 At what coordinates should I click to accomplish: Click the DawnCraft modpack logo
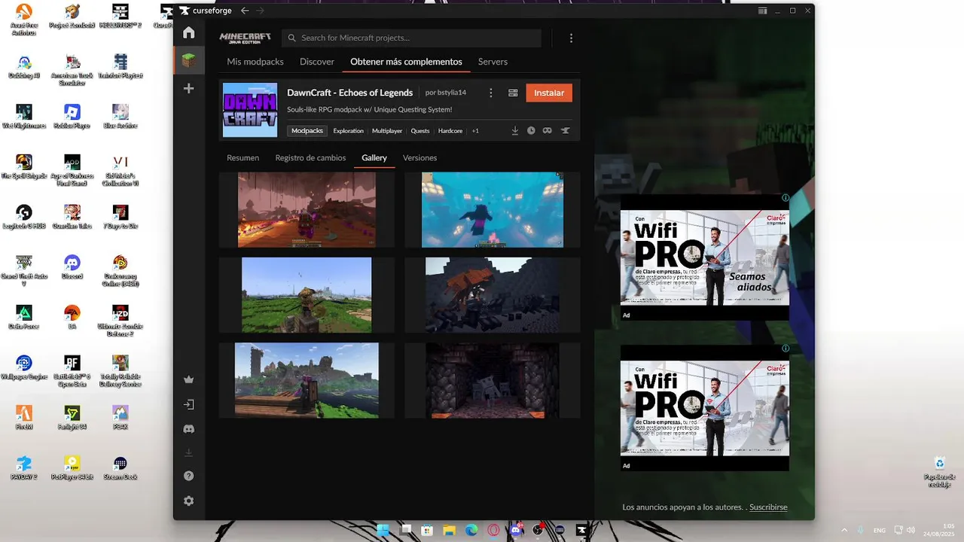pyautogui.click(x=250, y=110)
